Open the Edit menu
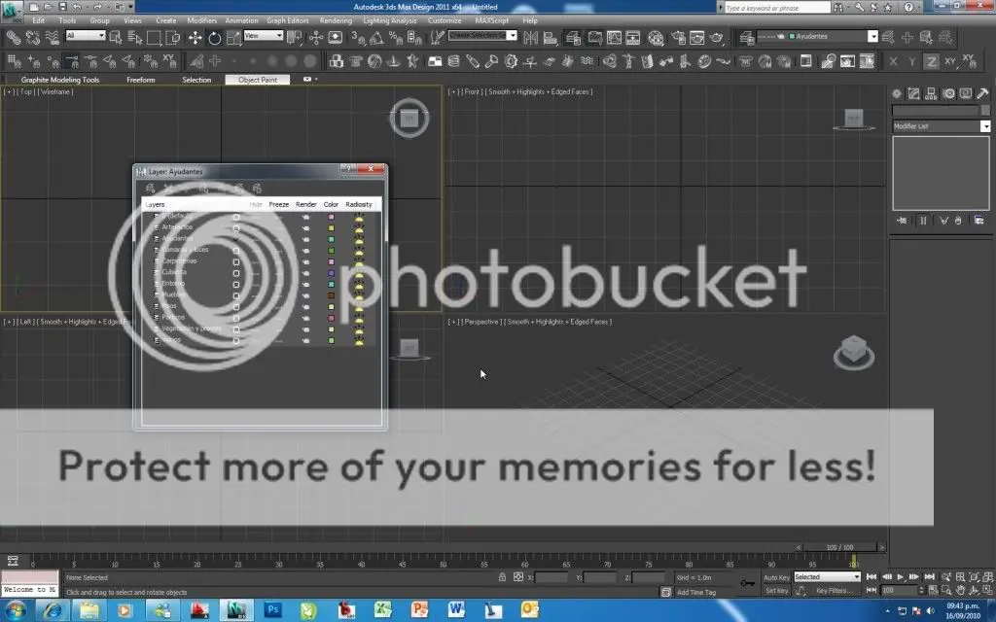Screen dimensions: 996x622 click(x=39, y=20)
